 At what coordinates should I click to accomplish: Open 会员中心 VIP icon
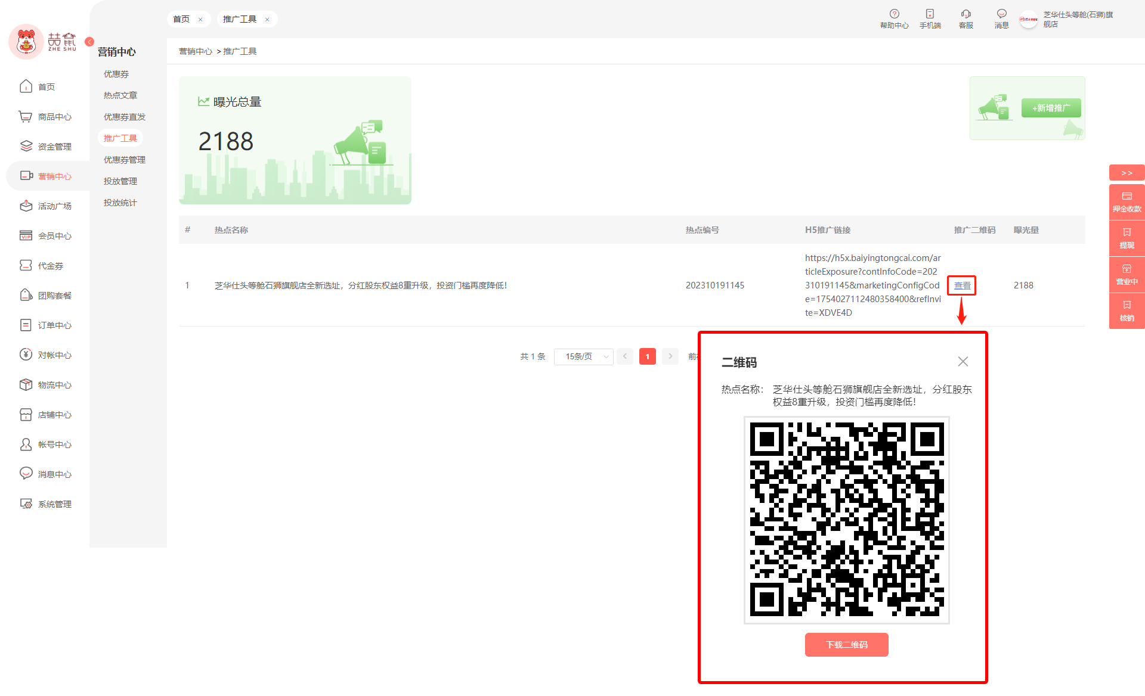26,235
